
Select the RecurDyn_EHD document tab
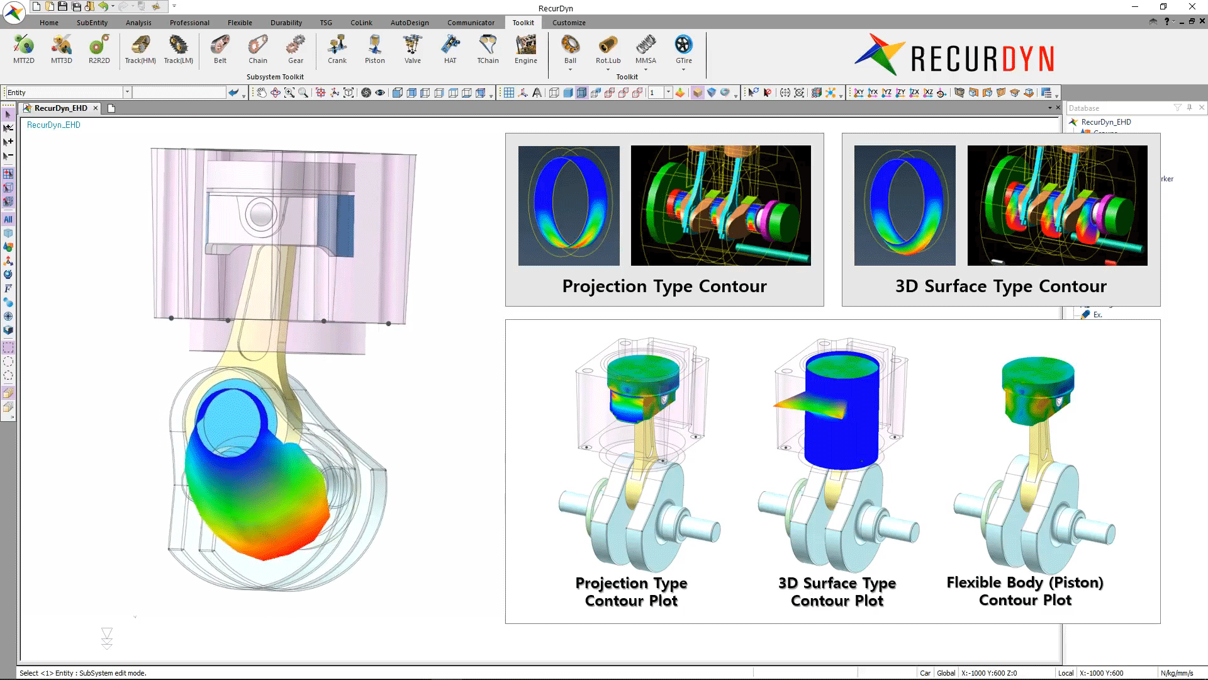[x=60, y=108]
